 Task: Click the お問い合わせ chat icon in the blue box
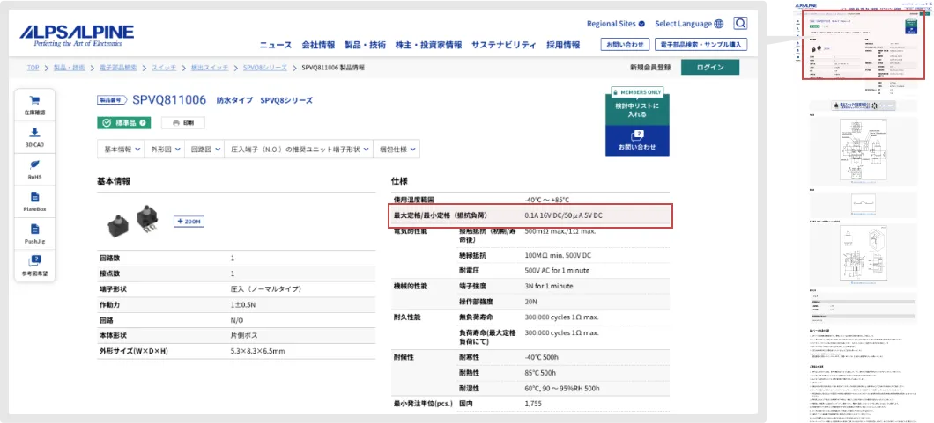637,135
